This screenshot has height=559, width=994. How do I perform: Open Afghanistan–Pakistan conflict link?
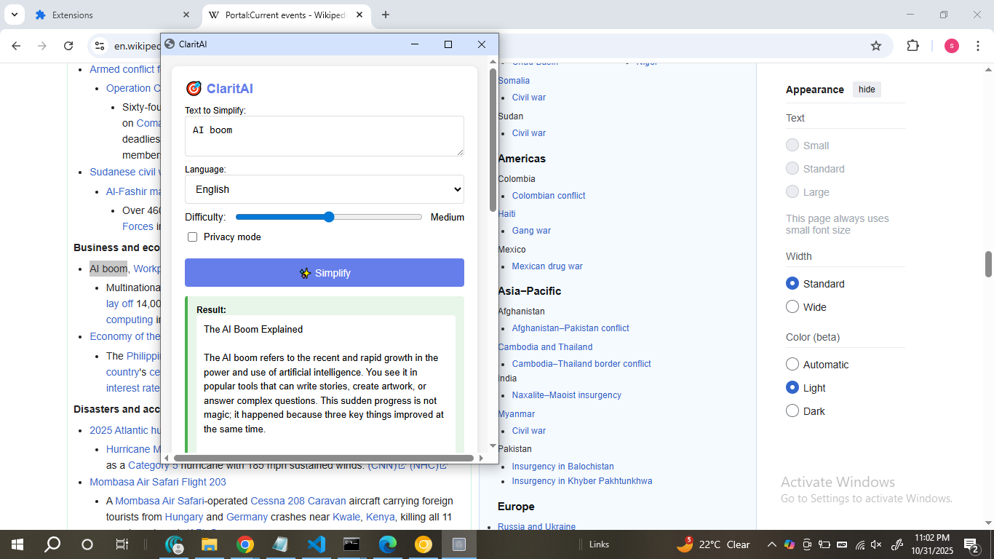(570, 328)
